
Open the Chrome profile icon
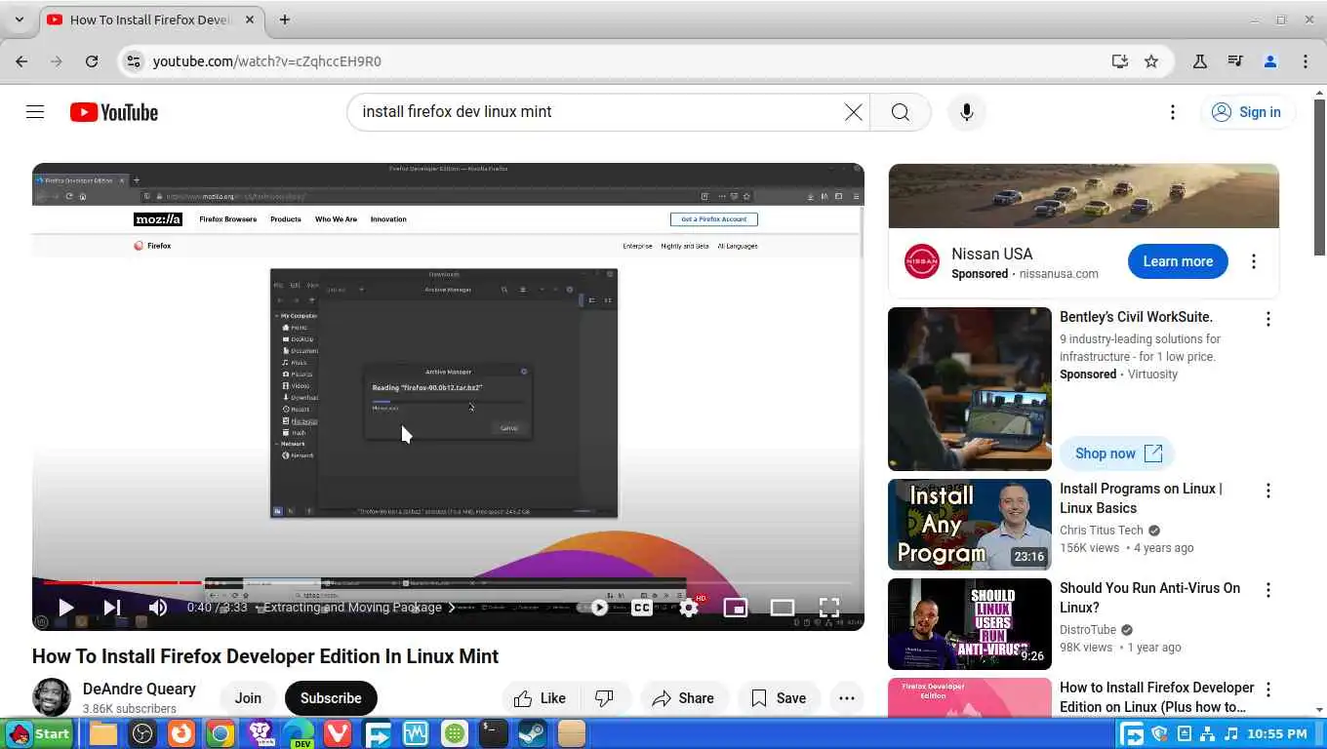tap(1270, 61)
